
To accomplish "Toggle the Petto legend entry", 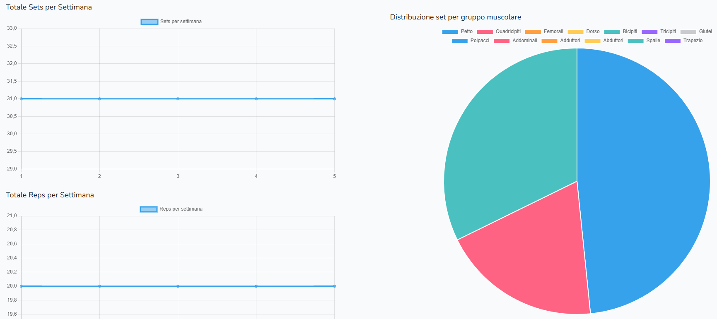I will [x=457, y=31].
